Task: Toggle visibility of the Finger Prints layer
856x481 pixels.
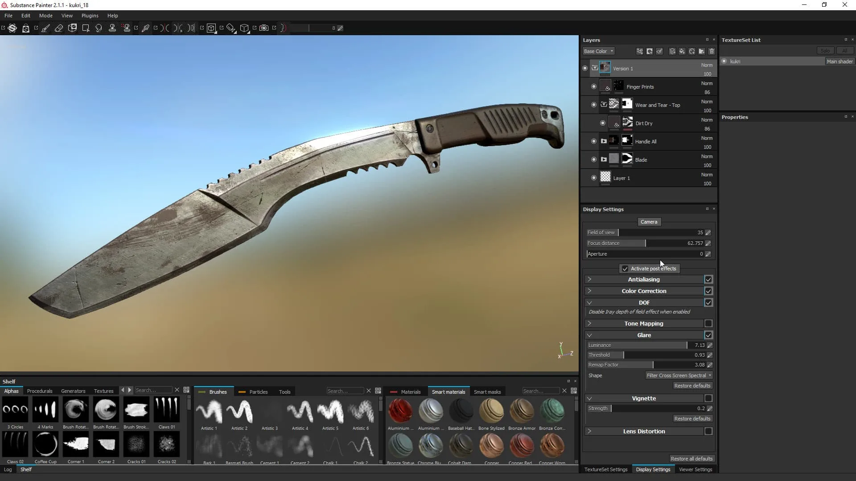Action: (x=593, y=86)
